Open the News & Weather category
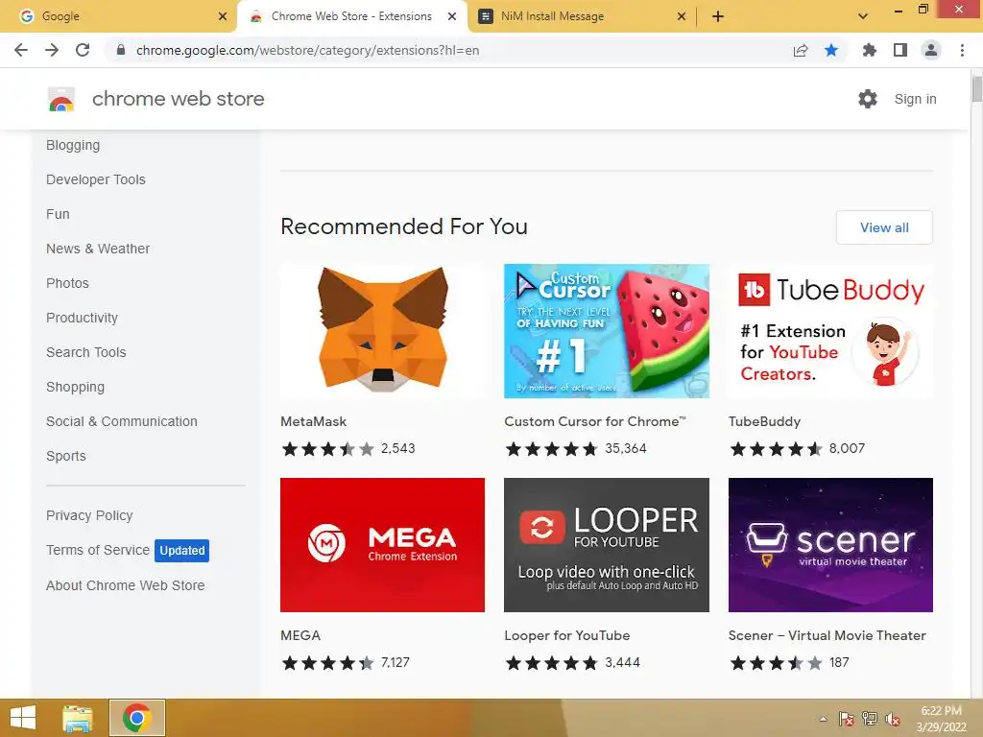This screenshot has width=983, height=737. coord(98,249)
